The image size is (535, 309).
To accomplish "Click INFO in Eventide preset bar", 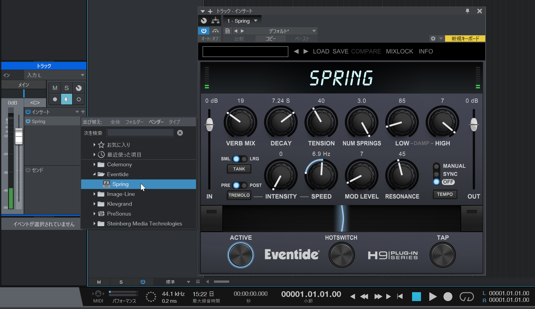I will point(426,51).
